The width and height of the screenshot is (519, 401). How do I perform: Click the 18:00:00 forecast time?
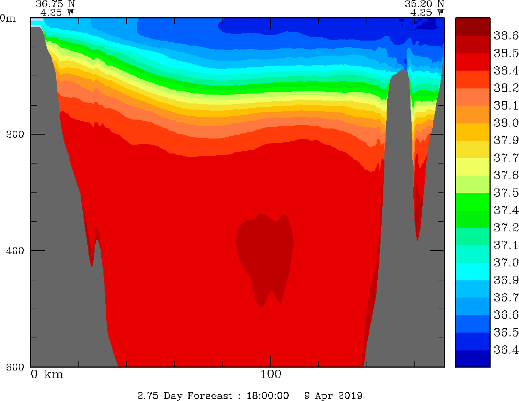coord(268,395)
